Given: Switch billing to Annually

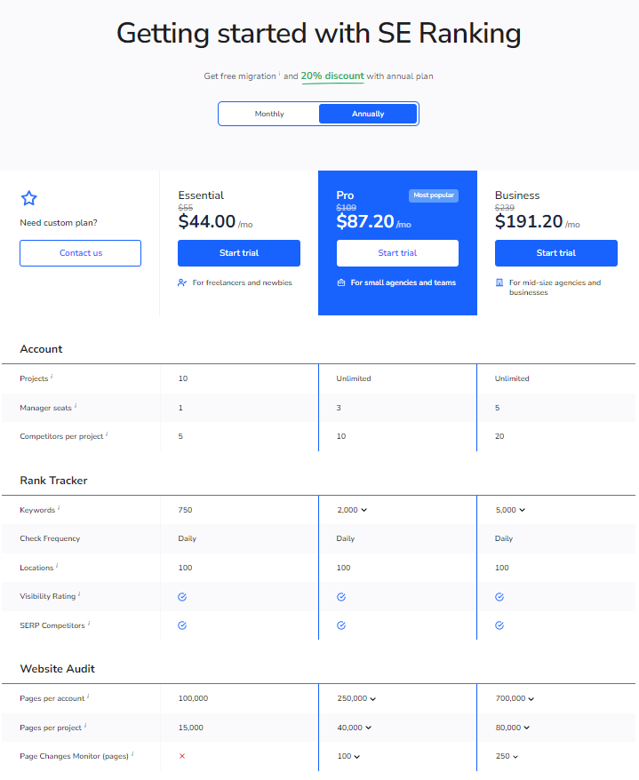Looking at the screenshot, I should tap(368, 114).
